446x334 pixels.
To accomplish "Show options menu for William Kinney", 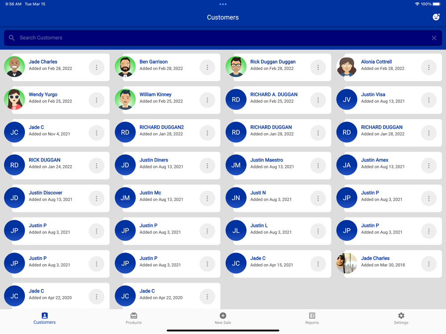I will 207,100.
